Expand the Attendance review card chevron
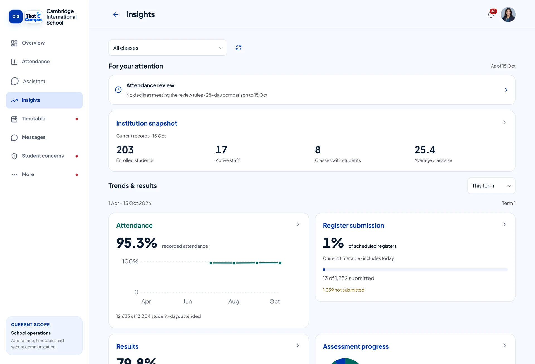The image size is (535, 364). 506,90
